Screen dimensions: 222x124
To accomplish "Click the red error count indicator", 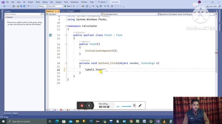I will pos(62,110).
